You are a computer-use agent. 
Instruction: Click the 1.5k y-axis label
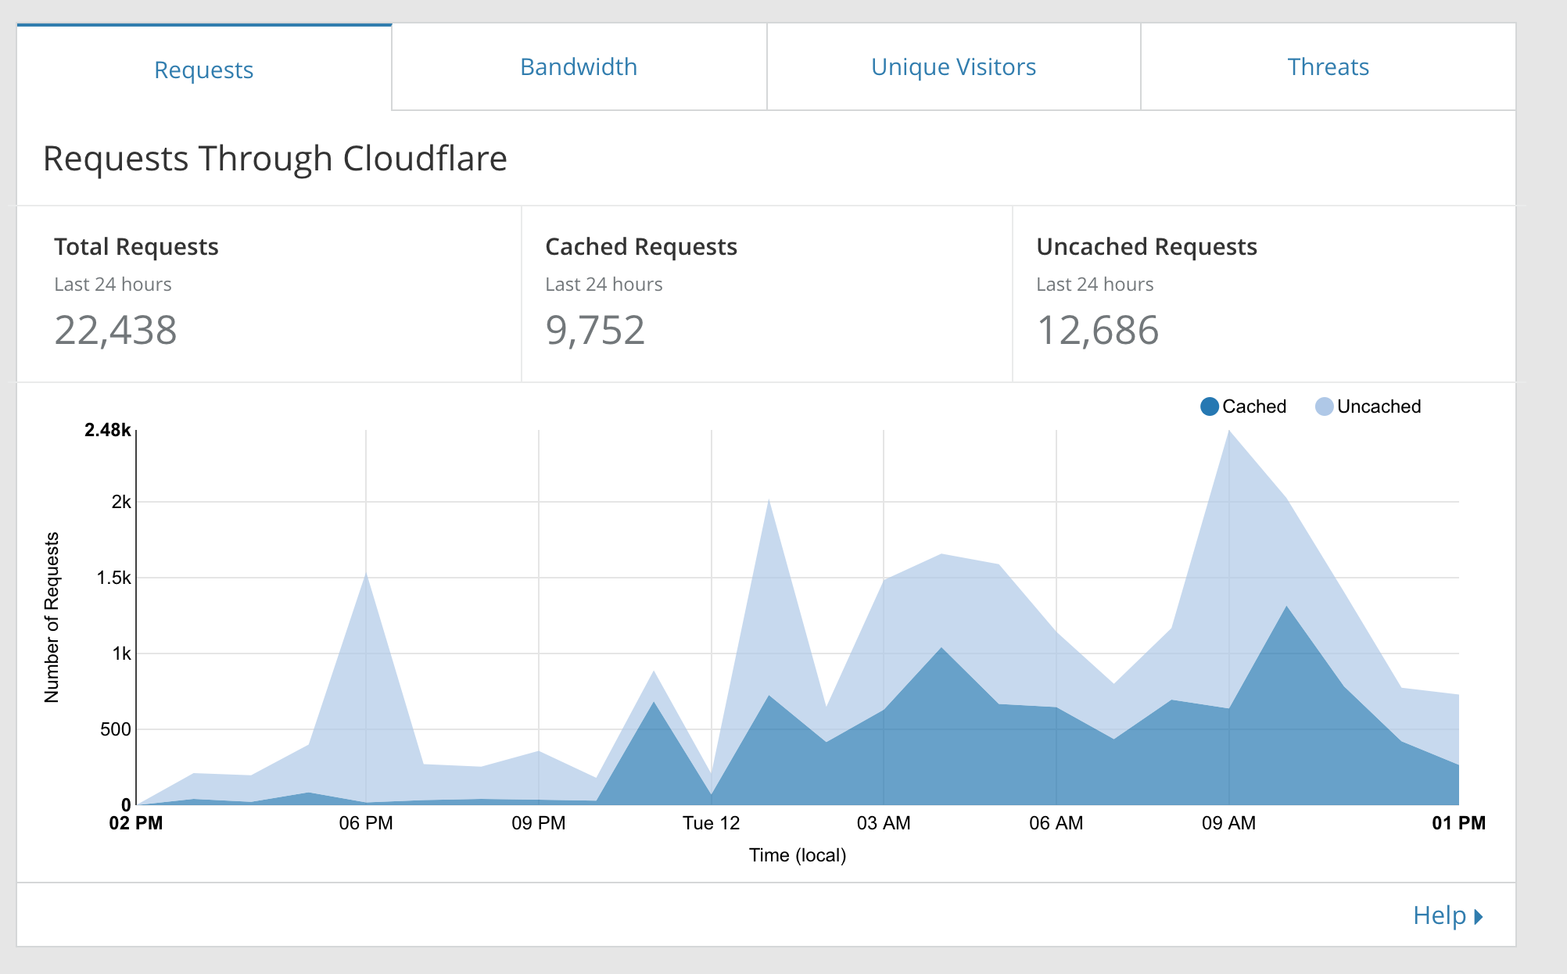pos(114,578)
